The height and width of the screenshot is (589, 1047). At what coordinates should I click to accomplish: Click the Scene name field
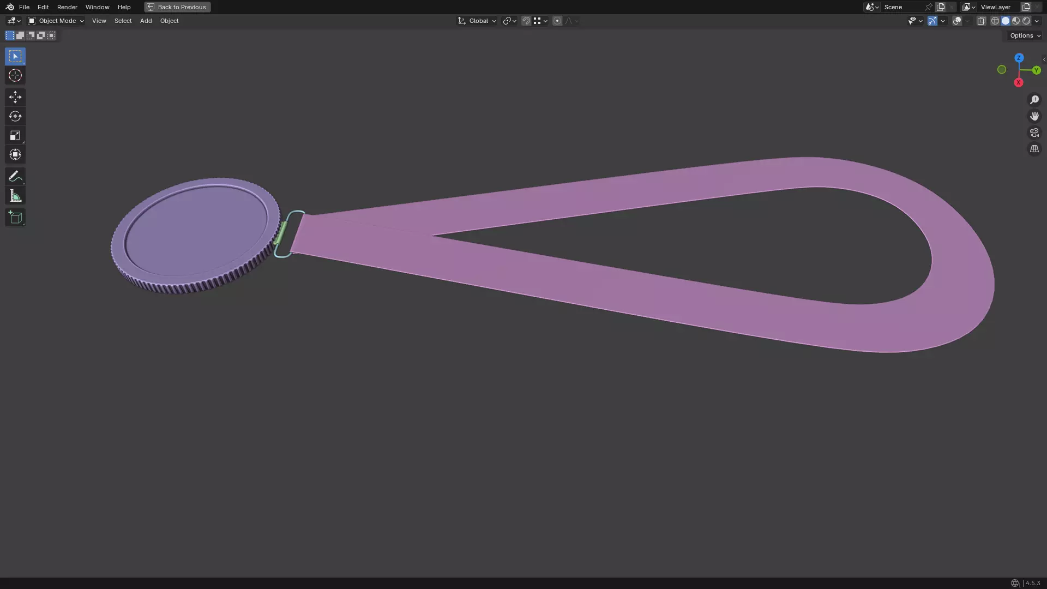(x=901, y=7)
